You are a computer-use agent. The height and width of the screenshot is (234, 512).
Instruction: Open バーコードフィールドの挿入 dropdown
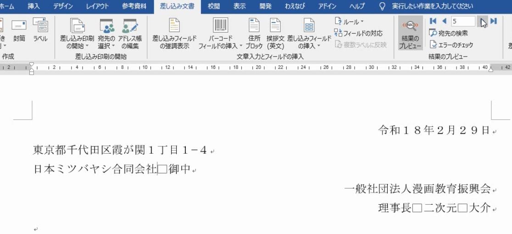[x=220, y=34]
